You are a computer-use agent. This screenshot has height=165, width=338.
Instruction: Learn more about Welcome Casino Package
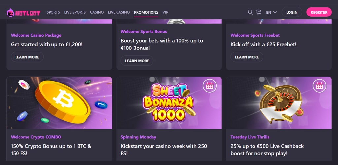(27, 57)
